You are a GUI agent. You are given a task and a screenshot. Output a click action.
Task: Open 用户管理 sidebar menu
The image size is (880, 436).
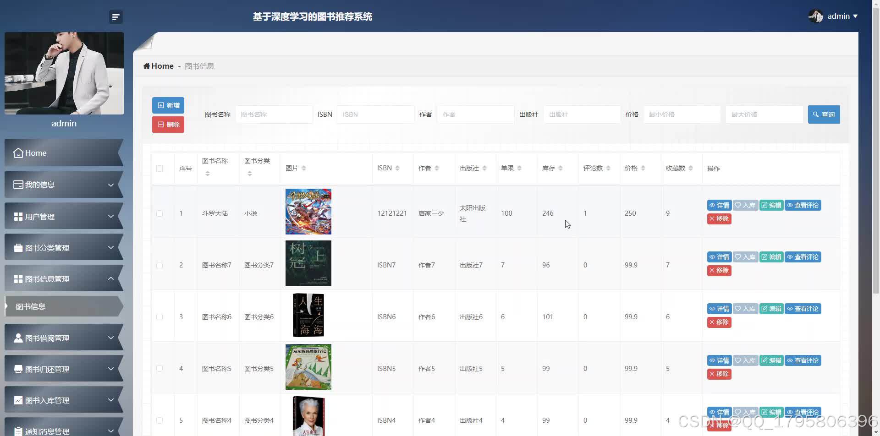pyautogui.click(x=64, y=216)
